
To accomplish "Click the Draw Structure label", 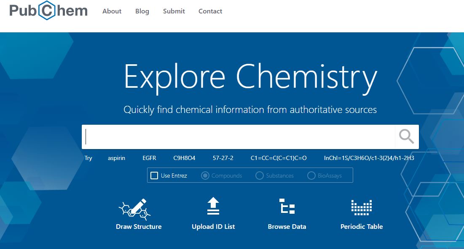I will 139,227.
